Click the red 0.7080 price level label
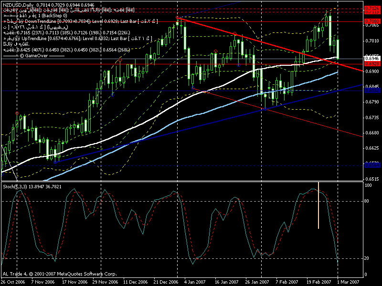Image resolution: width=382 pixels, height=286 pixels. point(371,21)
